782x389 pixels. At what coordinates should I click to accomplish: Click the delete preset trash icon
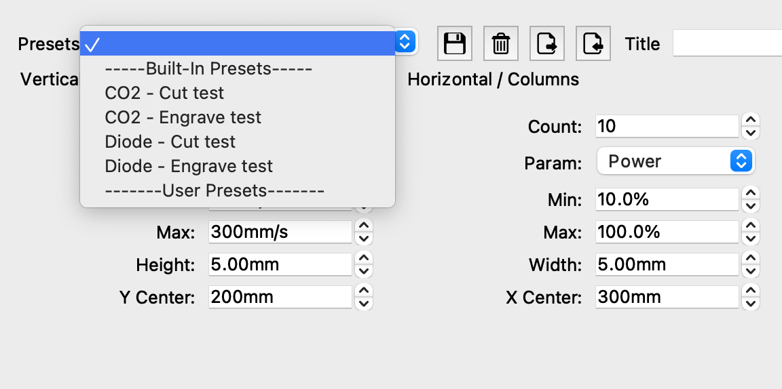pos(501,44)
